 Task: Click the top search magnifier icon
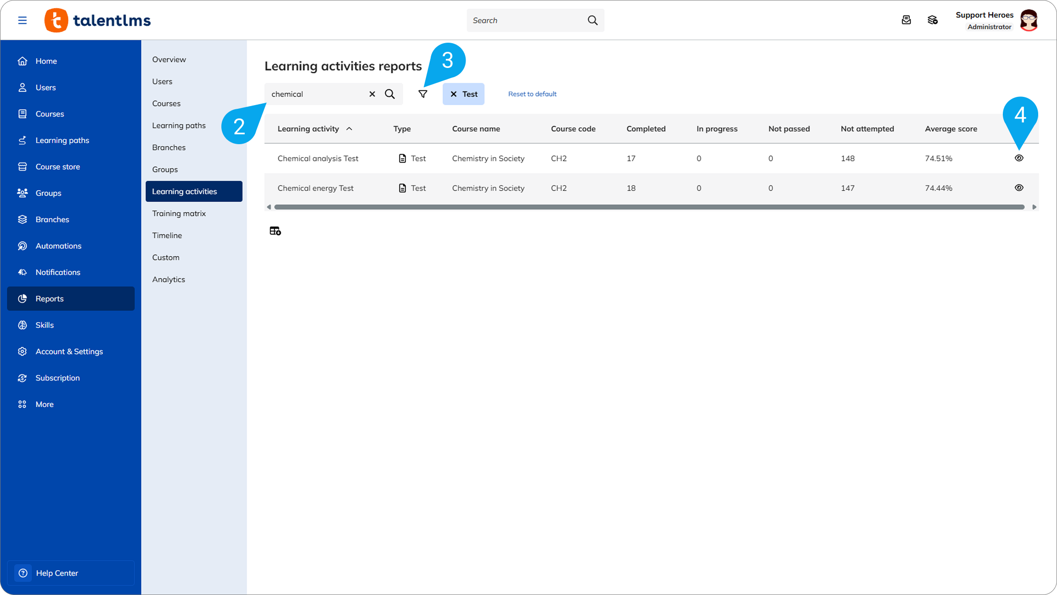[592, 20]
